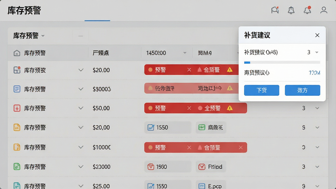Click the blue 120M value in panel
336x189 pixels.
pos(314,73)
